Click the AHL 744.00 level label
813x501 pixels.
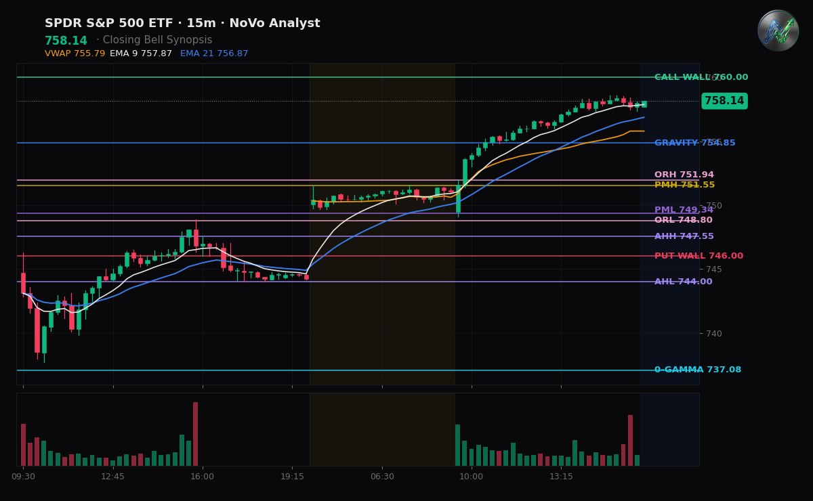(684, 282)
